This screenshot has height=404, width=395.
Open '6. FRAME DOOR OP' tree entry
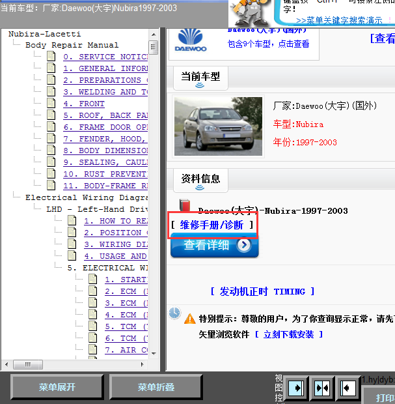click(105, 127)
